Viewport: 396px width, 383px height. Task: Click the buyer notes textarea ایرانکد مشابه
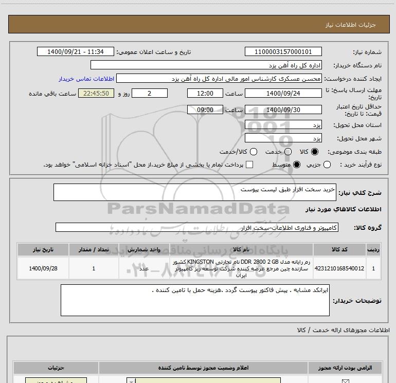[x=195, y=300]
